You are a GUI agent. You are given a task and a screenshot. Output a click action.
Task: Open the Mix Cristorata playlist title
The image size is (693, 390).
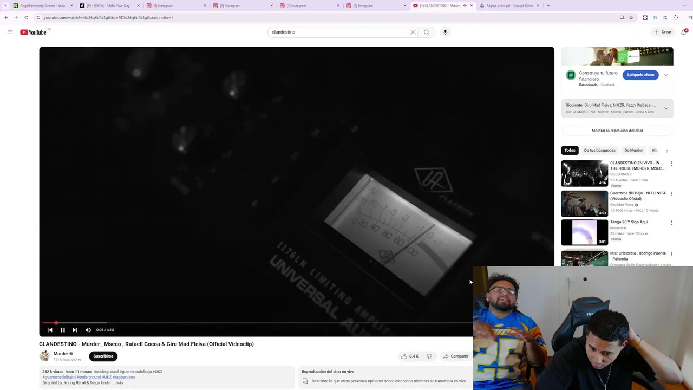coord(638,256)
